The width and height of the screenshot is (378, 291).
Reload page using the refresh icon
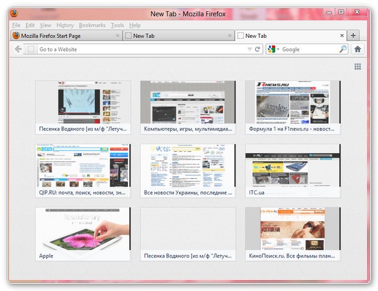(x=258, y=49)
